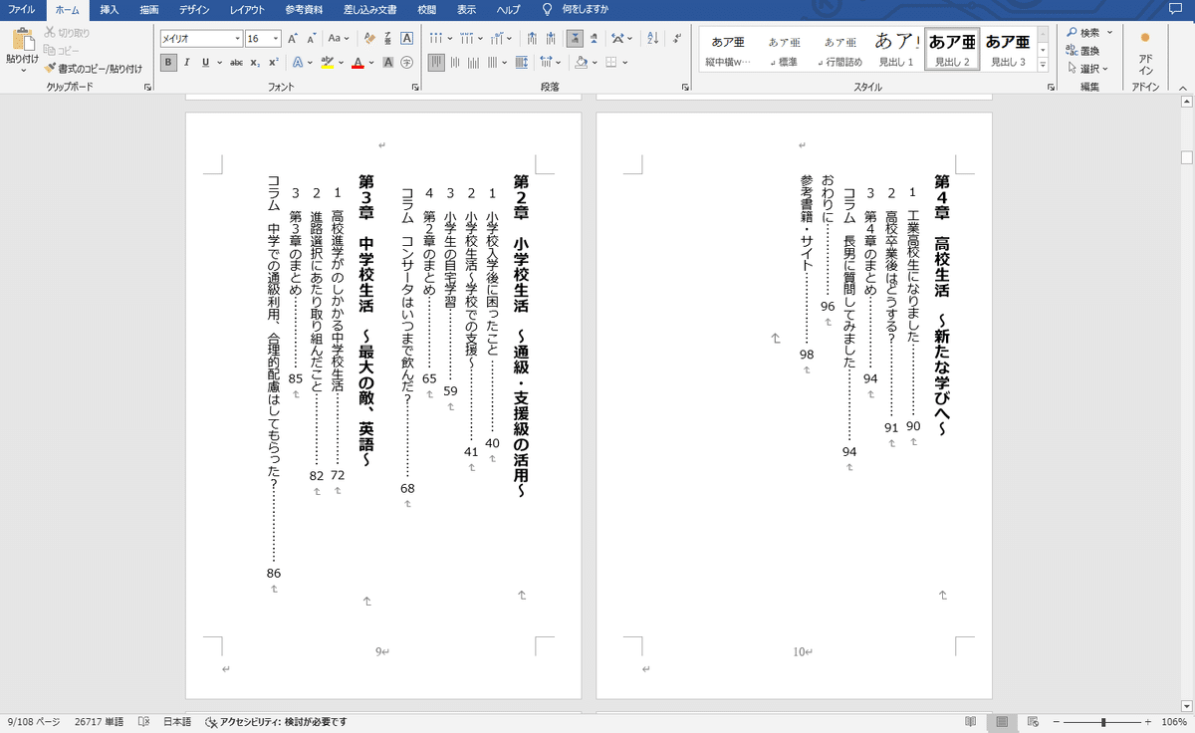Click the spelling check icon in status bar
Image resolution: width=1195 pixels, height=733 pixels.
tap(143, 721)
